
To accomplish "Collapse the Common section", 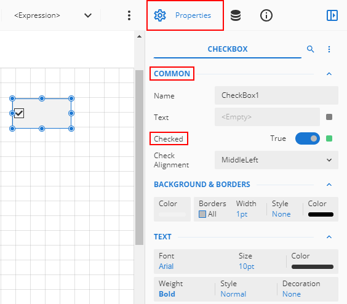I will (x=329, y=74).
